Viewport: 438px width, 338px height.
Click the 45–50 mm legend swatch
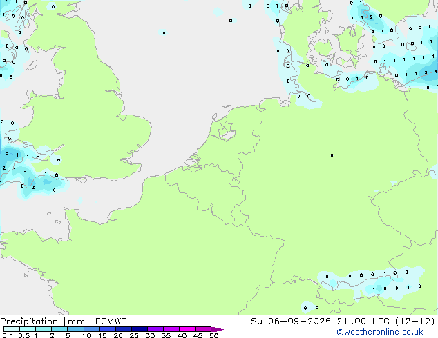click(x=203, y=329)
